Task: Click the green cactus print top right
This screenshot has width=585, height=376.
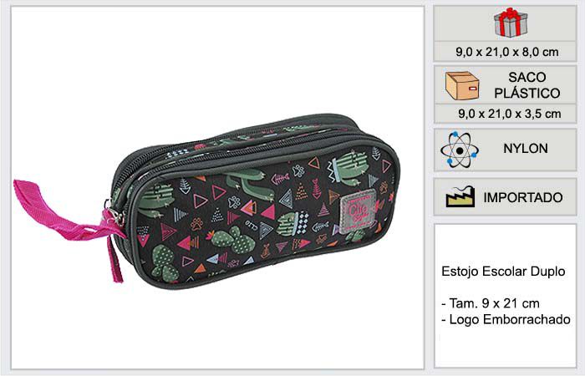Action: [x=346, y=168]
